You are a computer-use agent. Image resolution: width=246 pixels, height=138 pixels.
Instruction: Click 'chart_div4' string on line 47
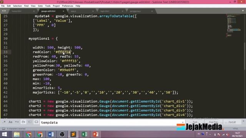point(174,115)
